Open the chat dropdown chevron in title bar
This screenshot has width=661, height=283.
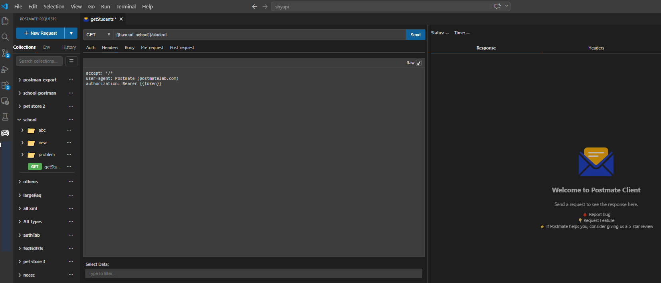(507, 6)
